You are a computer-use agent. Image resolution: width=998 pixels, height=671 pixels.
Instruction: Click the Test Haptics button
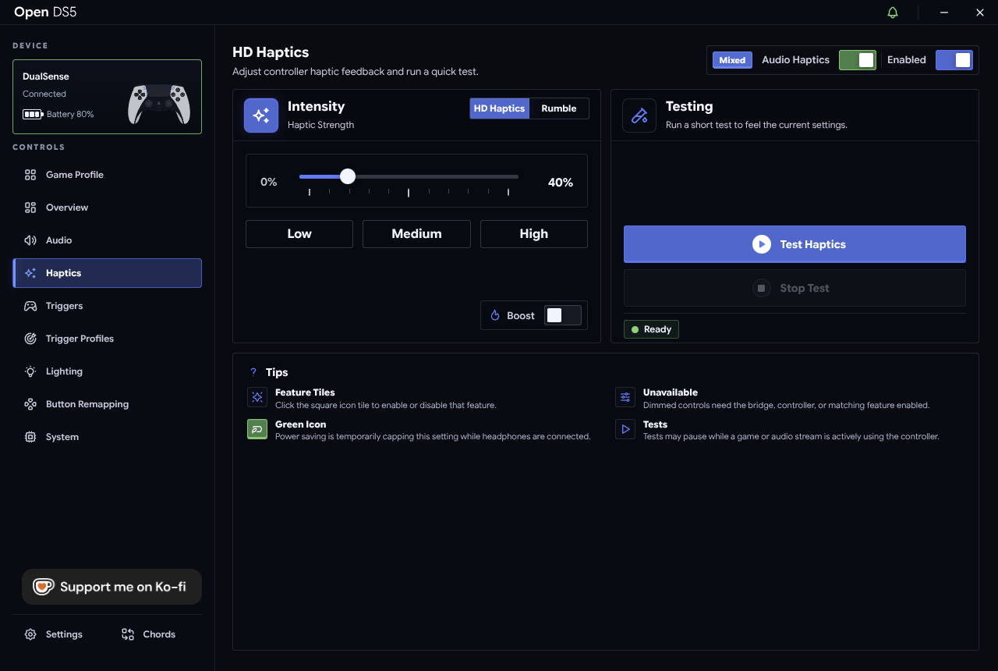pos(795,244)
